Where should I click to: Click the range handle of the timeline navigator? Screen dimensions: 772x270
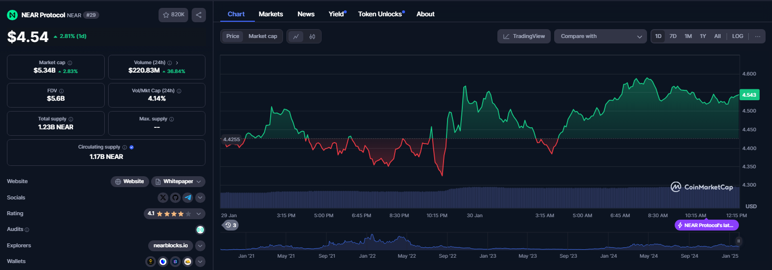coord(739,241)
